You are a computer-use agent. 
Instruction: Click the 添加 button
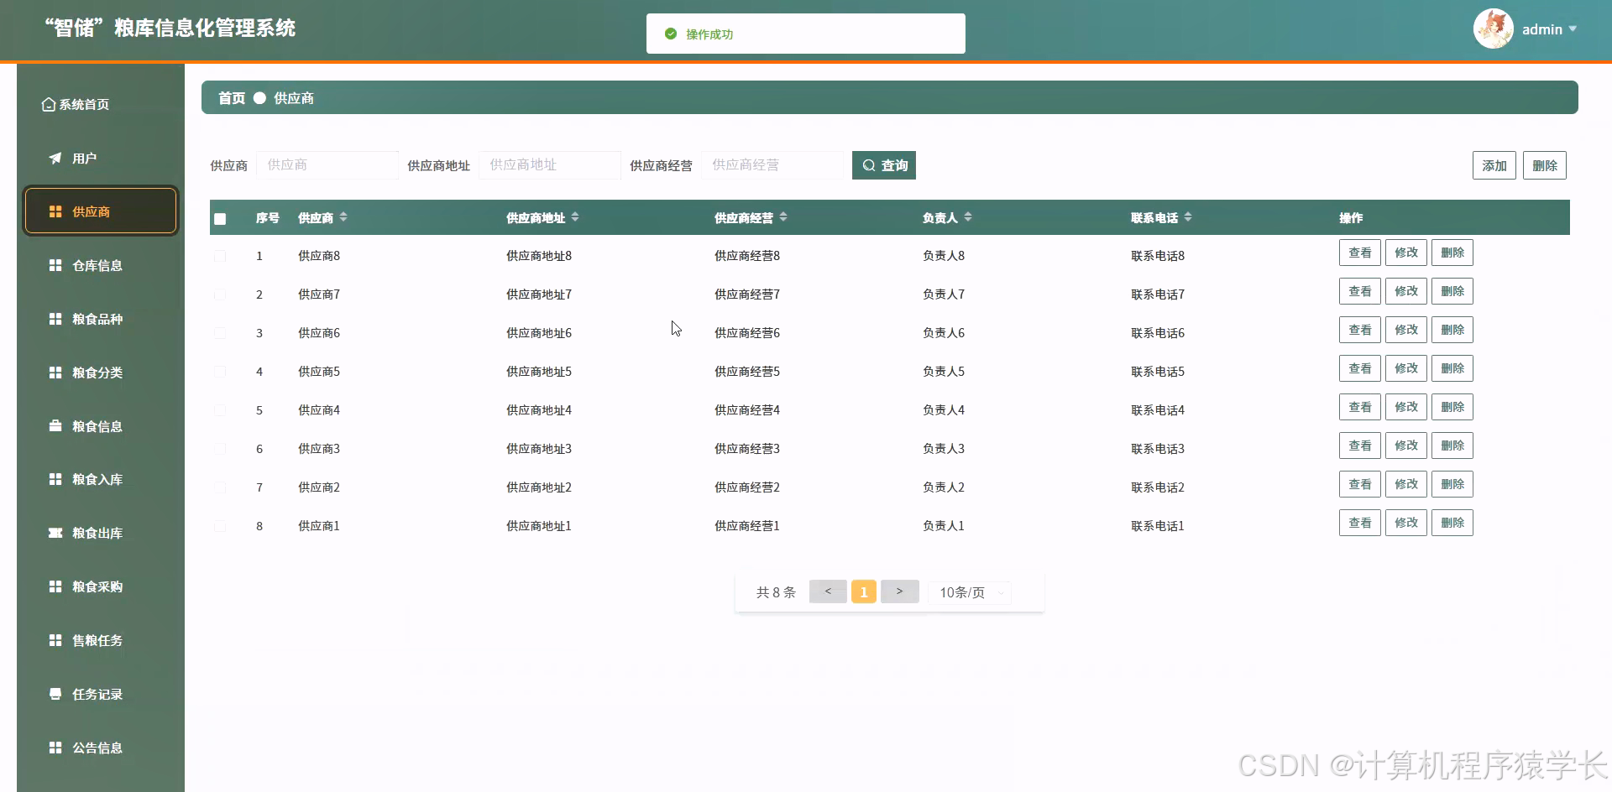(x=1494, y=165)
